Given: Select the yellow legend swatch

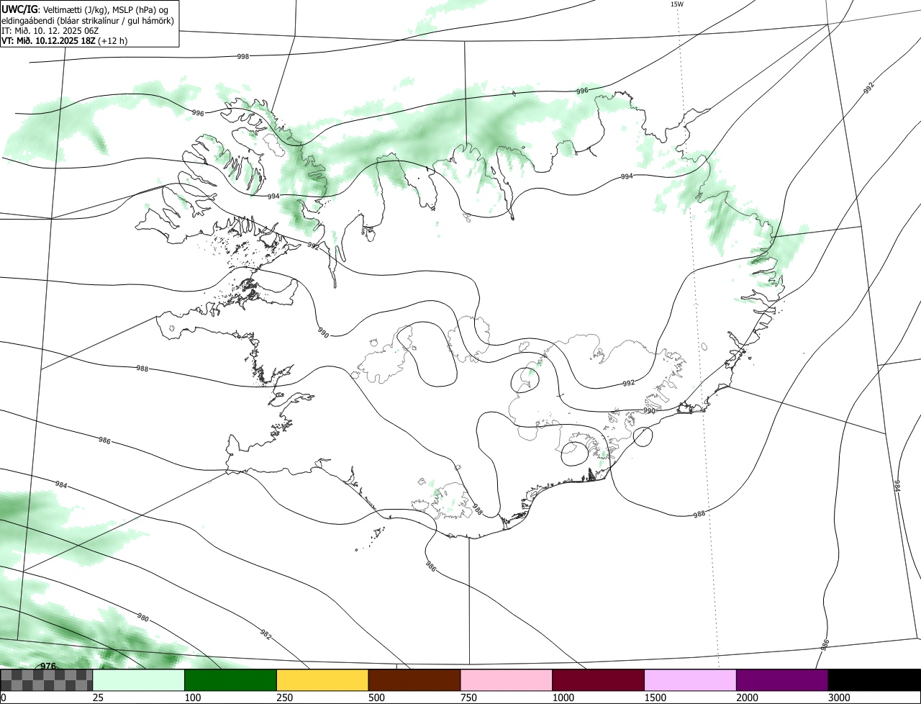Looking at the screenshot, I should pyautogui.click(x=322, y=680).
